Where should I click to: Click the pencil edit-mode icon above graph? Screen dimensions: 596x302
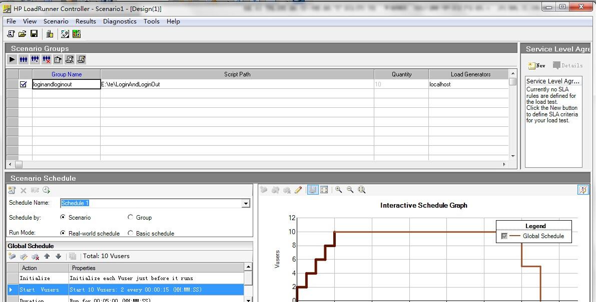click(298, 190)
